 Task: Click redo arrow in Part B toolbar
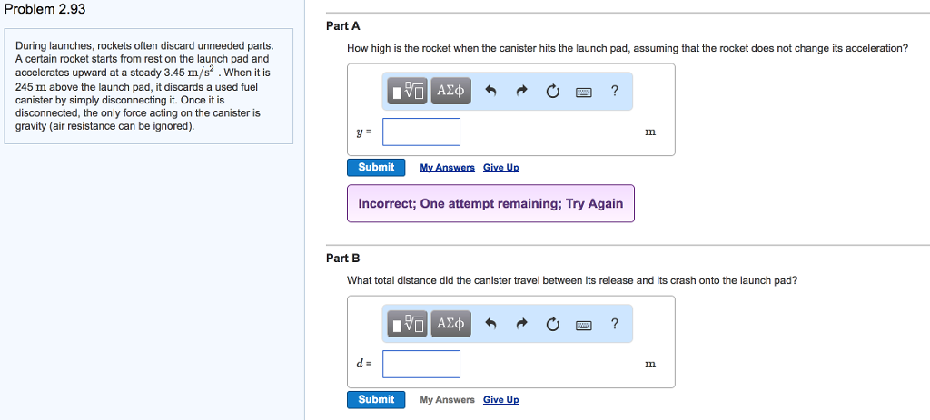(522, 323)
